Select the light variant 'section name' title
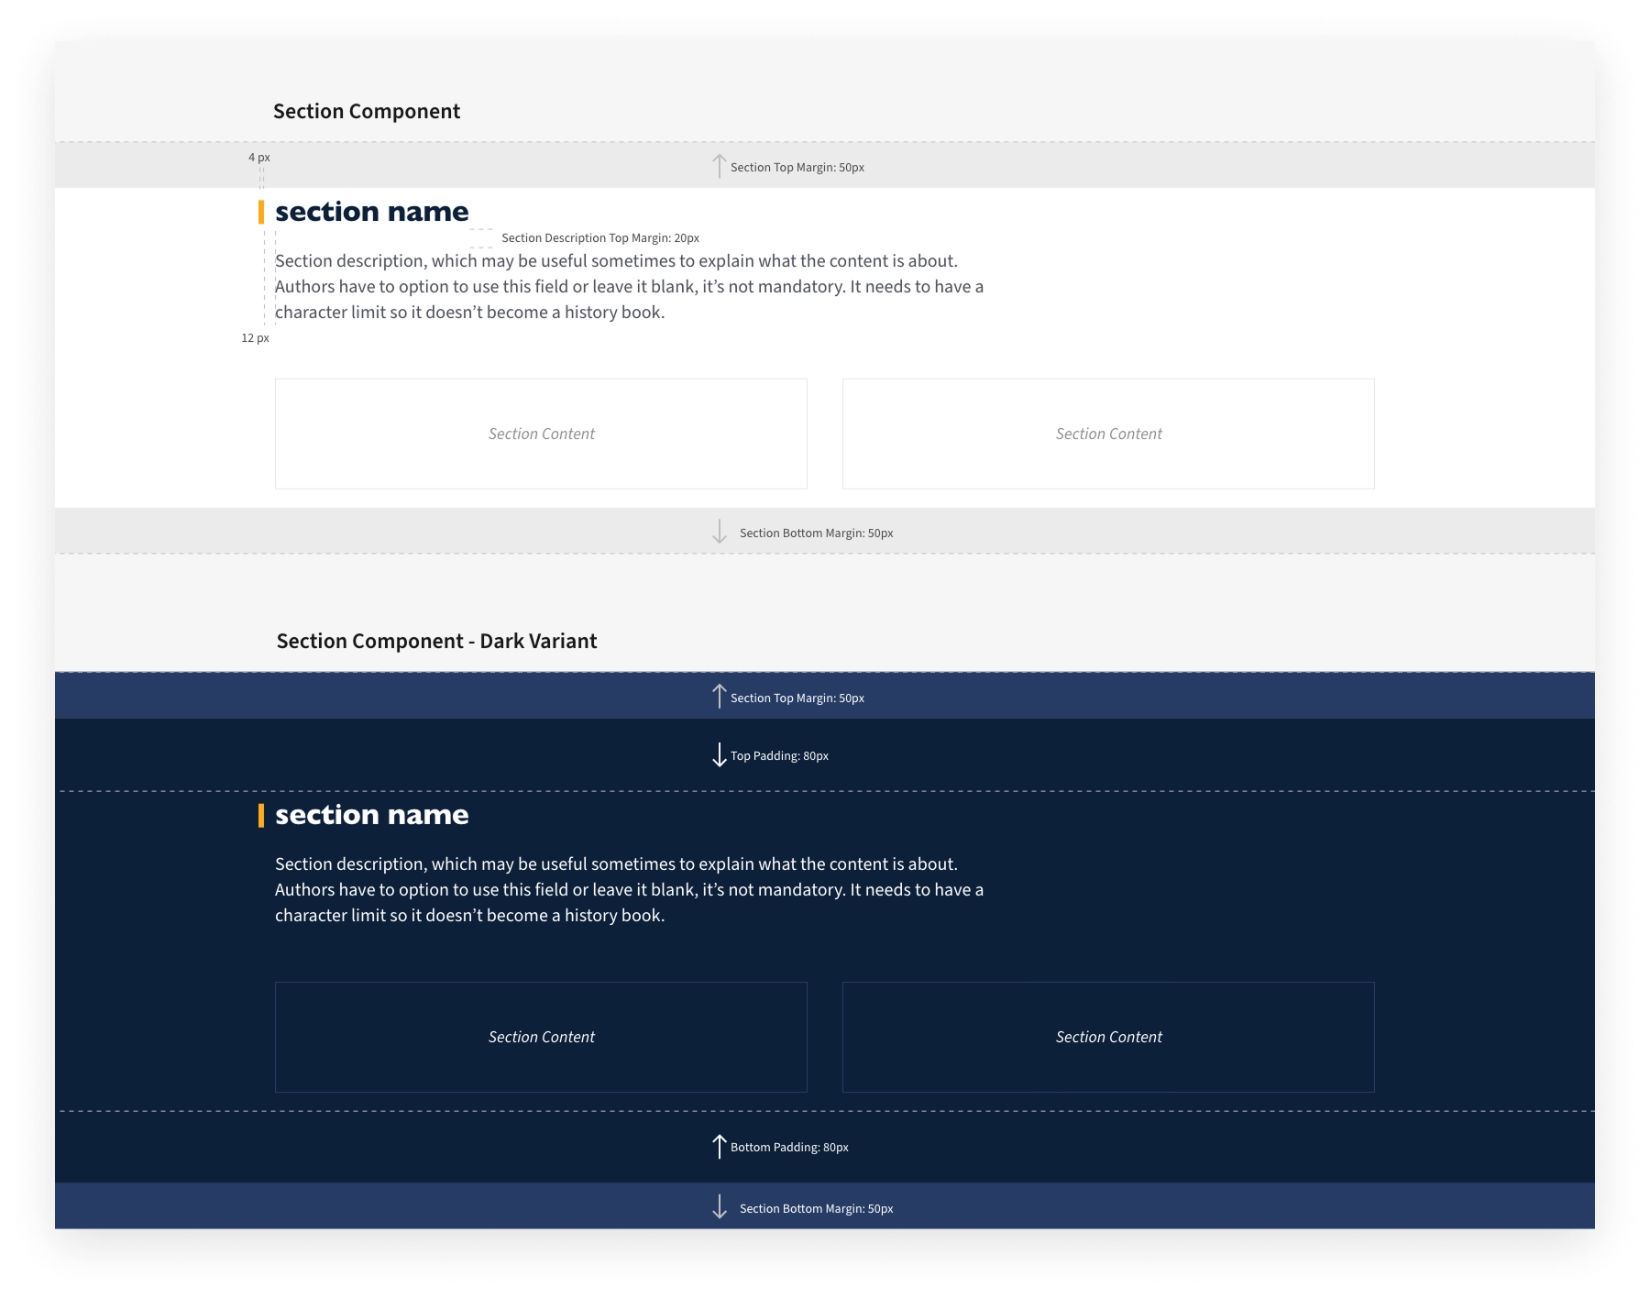1650x1298 pixels. 372,212
